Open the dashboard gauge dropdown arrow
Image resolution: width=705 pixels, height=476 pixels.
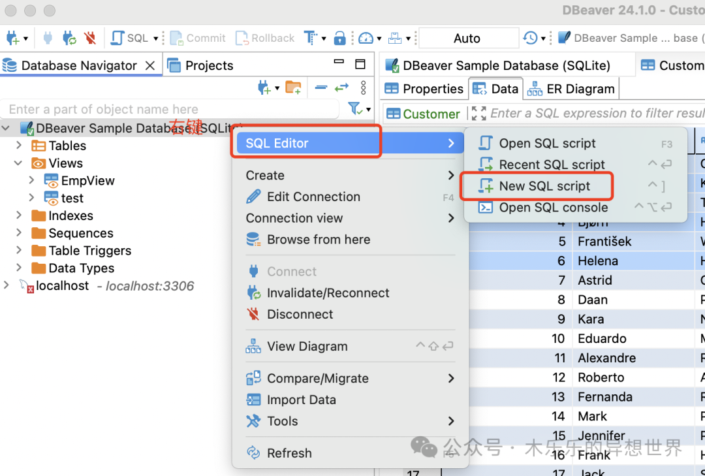click(379, 39)
